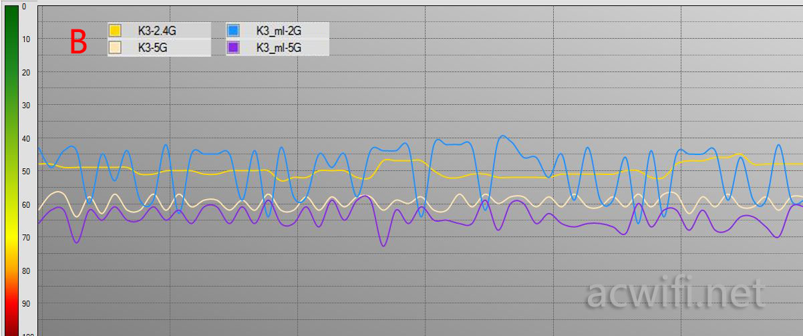Click the 0 value on the signal axis
The height and width of the screenshot is (336, 803).
(25, 7)
